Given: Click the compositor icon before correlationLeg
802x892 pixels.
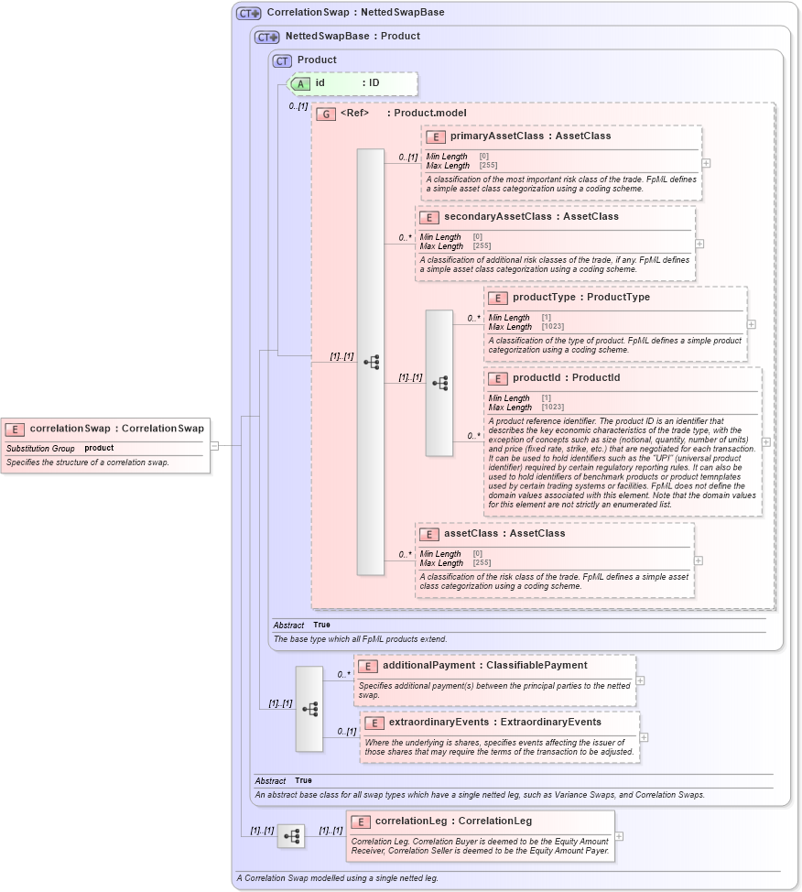Looking at the screenshot, I should tap(292, 835).
